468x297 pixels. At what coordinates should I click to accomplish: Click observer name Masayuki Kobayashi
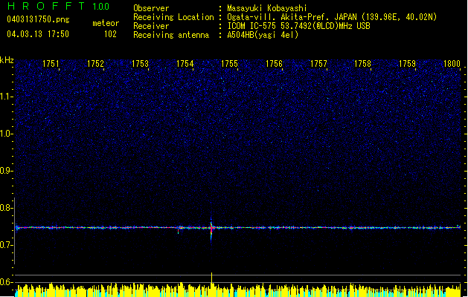pos(267,8)
